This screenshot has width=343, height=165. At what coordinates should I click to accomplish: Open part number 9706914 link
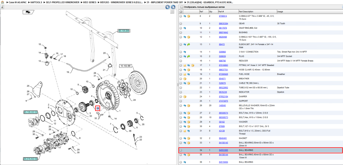click(x=223, y=16)
